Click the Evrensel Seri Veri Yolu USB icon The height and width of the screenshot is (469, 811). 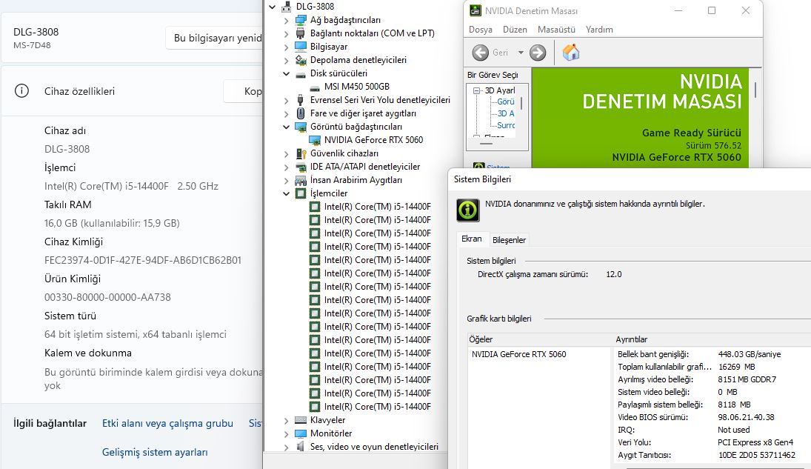(301, 100)
